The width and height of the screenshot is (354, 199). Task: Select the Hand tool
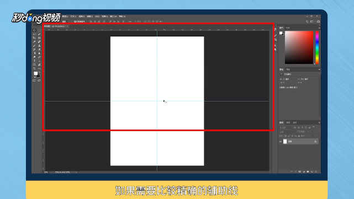pyautogui.click(x=39, y=64)
